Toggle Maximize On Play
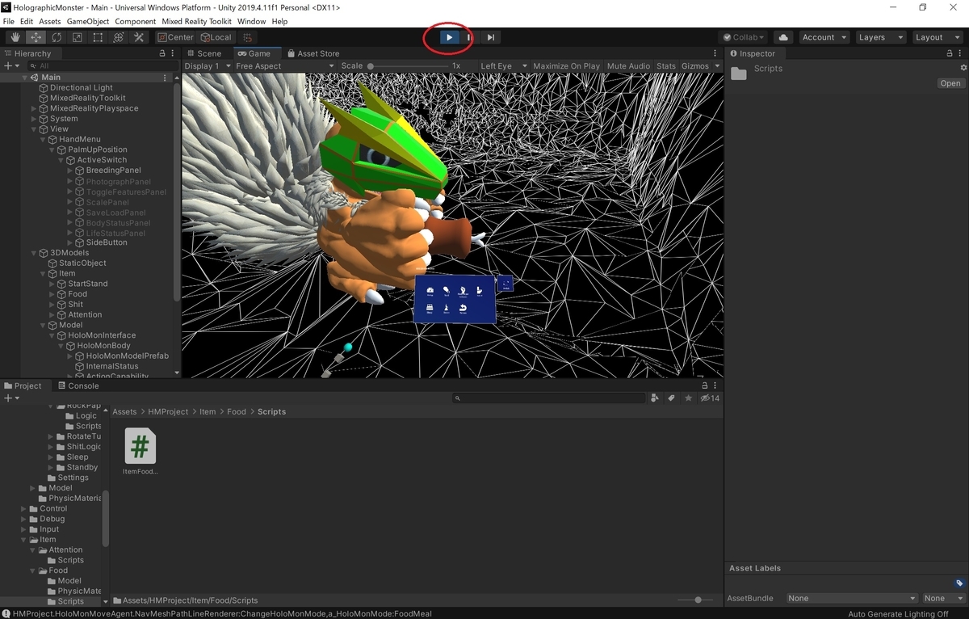The image size is (969, 619). point(566,66)
